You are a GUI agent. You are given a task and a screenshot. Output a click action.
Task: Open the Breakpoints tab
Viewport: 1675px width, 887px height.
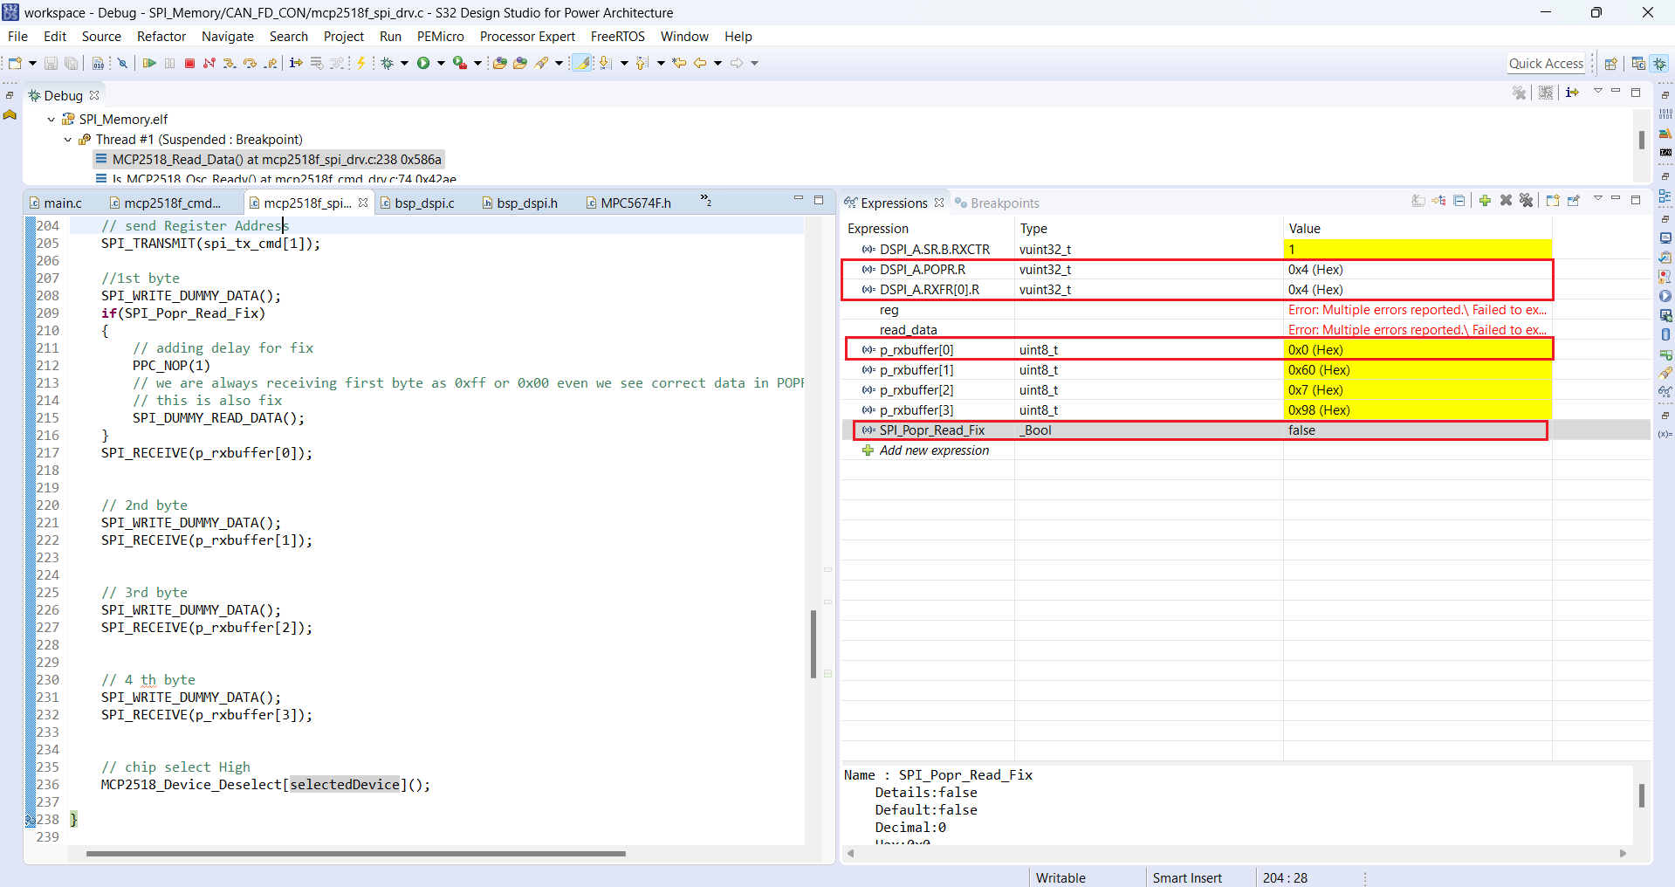click(1004, 203)
